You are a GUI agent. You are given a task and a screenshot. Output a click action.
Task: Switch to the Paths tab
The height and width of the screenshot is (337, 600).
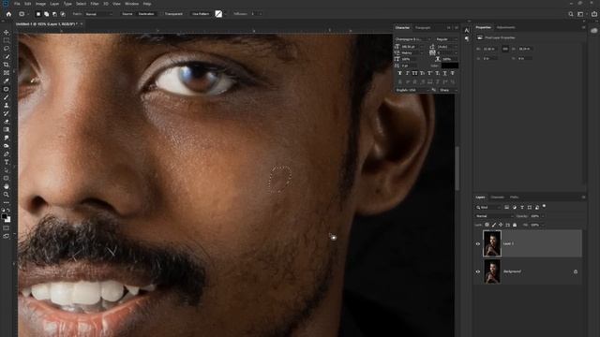tap(515, 198)
